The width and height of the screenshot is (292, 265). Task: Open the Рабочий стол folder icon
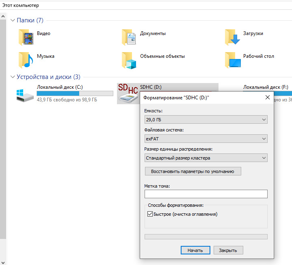tap(233, 60)
